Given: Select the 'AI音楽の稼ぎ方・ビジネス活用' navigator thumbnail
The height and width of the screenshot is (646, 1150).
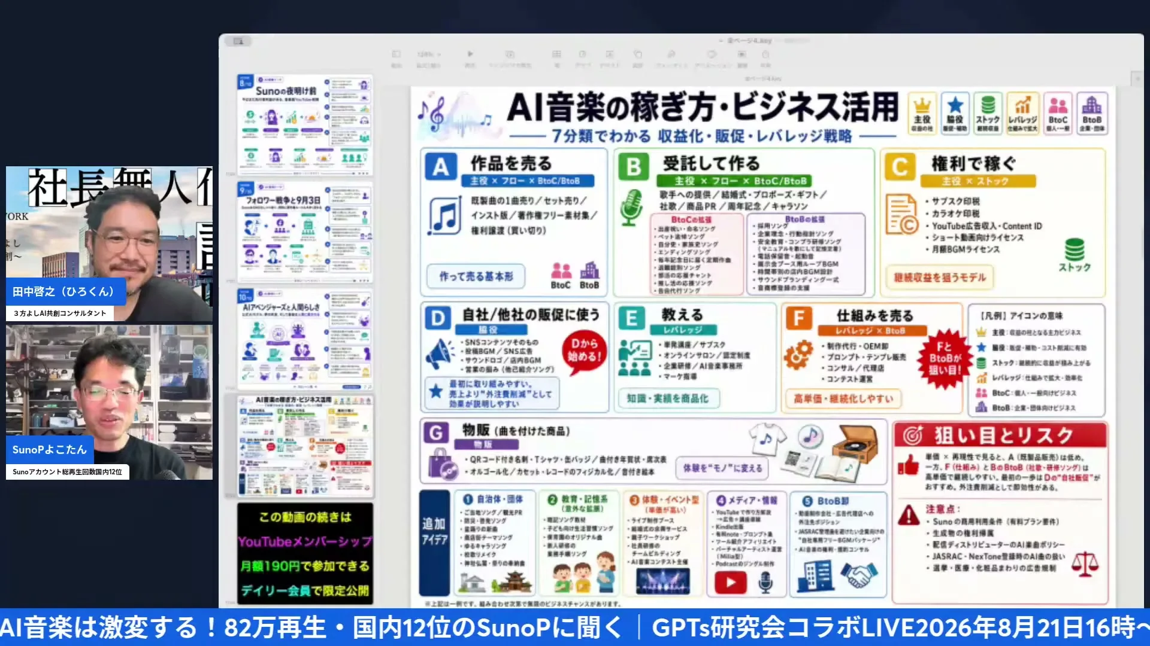Looking at the screenshot, I should (x=305, y=446).
